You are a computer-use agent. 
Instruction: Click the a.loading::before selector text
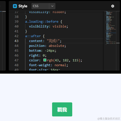pyautogui.click(x=42, y=22)
